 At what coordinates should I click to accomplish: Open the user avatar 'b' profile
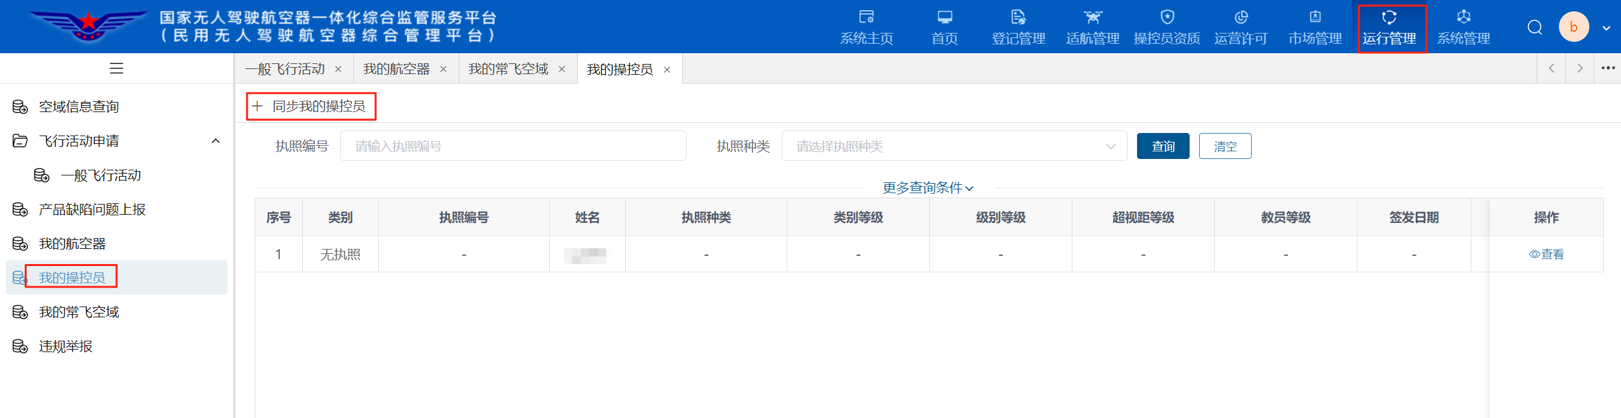click(x=1573, y=27)
